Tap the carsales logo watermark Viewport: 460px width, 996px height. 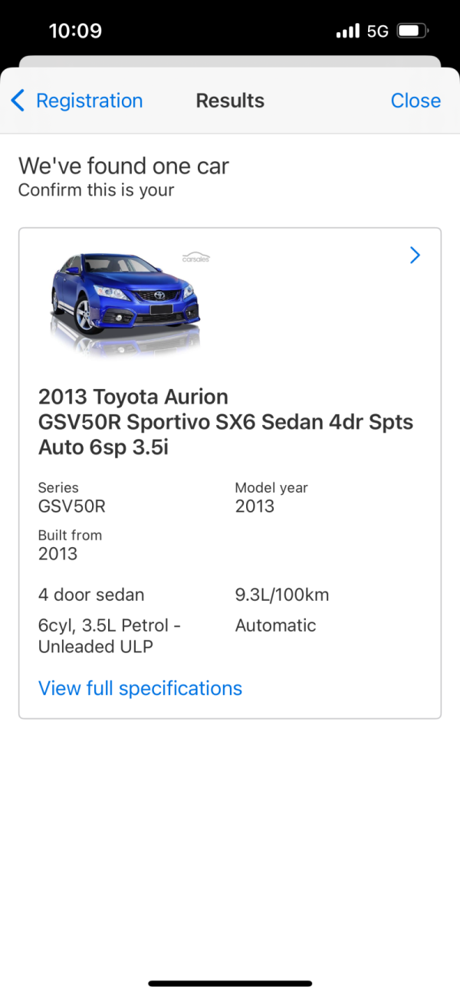click(195, 257)
